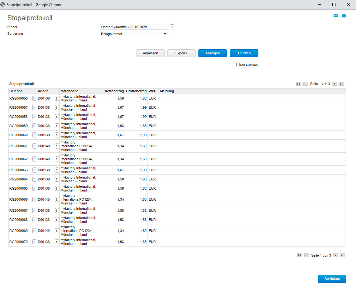Jump to last page in top pager
This screenshot has height=286, width=356.
tap(341, 84)
